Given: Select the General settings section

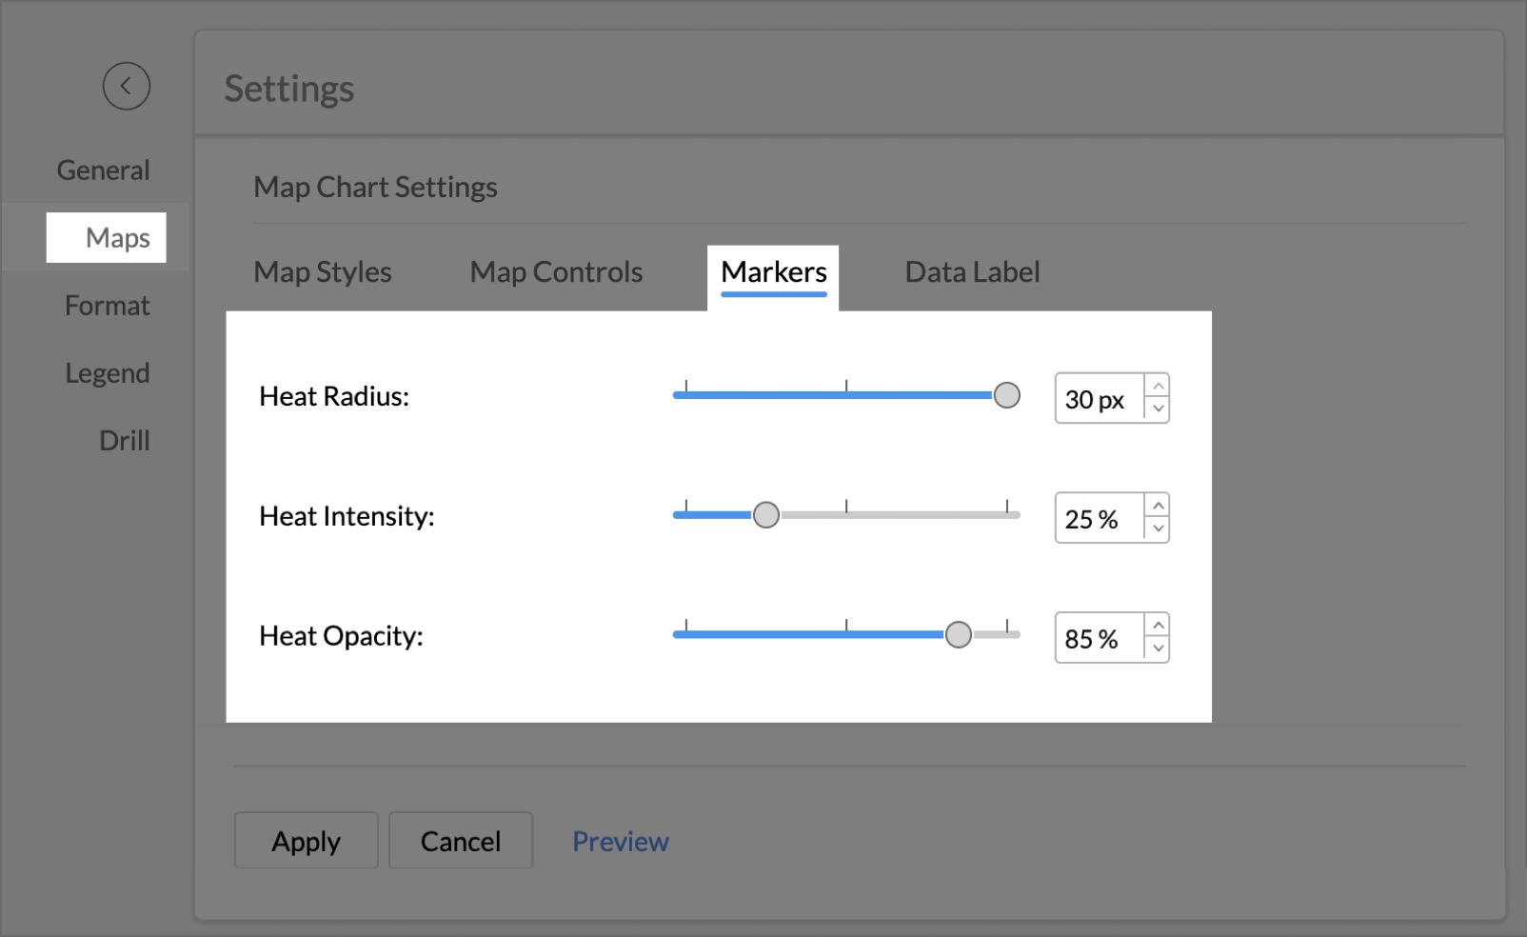Looking at the screenshot, I should [x=103, y=169].
